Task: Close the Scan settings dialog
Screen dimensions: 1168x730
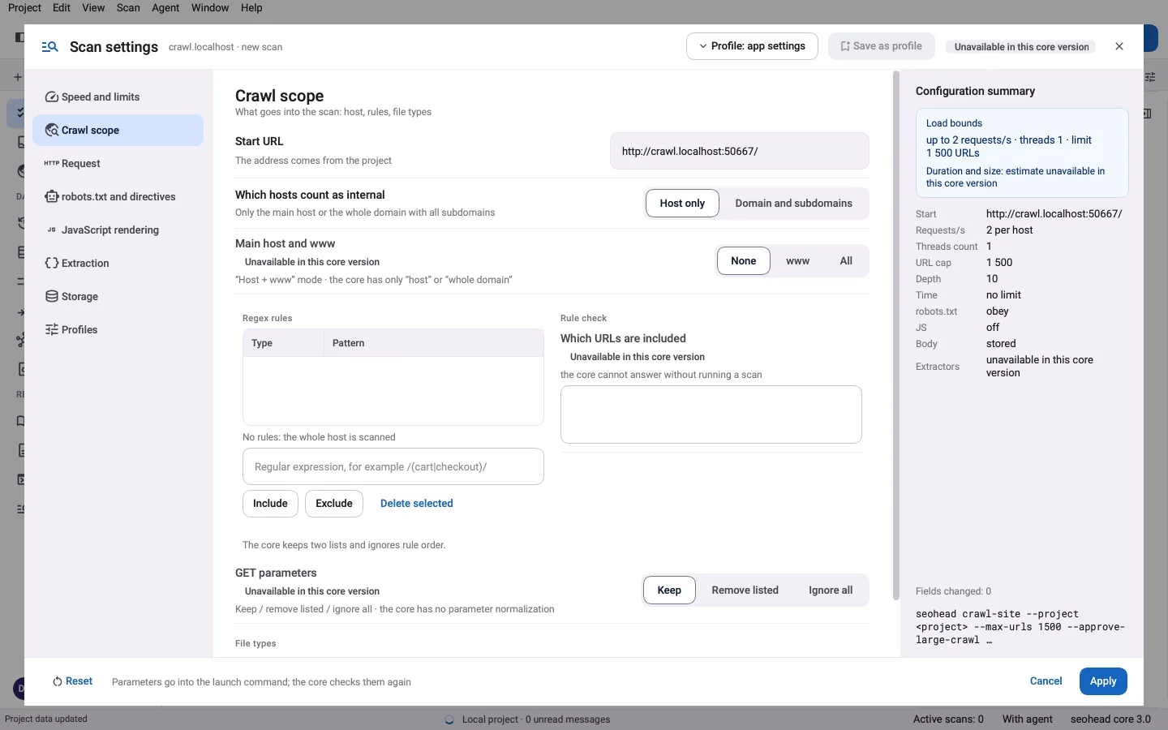Action: click(1119, 46)
